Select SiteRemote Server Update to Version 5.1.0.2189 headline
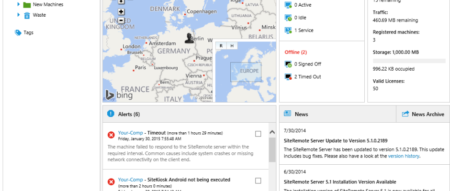The width and height of the screenshot is (450, 191). 336,140
